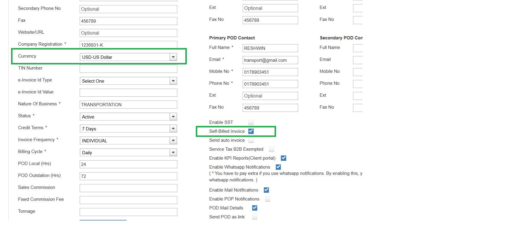Open the Status dropdown set to Active
The image size is (519, 236).
pos(128,117)
